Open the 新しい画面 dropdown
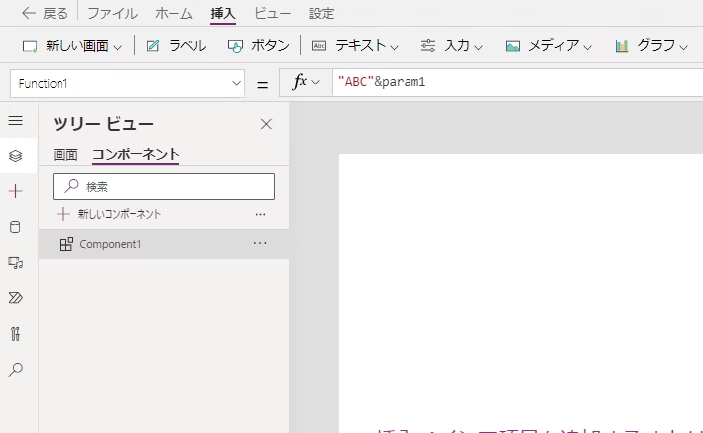The width and height of the screenshot is (703, 433). 72,46
